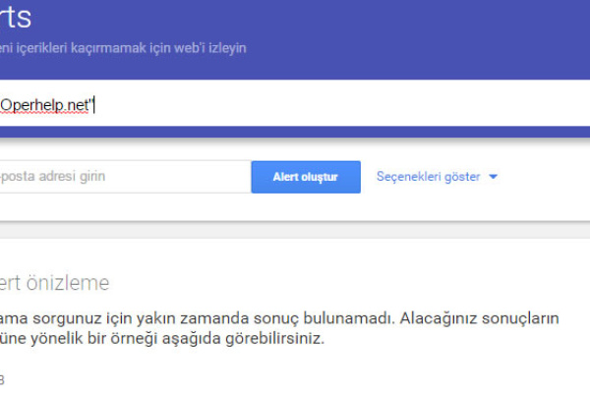Click the Alert oluştur button
Viewport: 590px width, 393px height.
[x=306, y=177]
